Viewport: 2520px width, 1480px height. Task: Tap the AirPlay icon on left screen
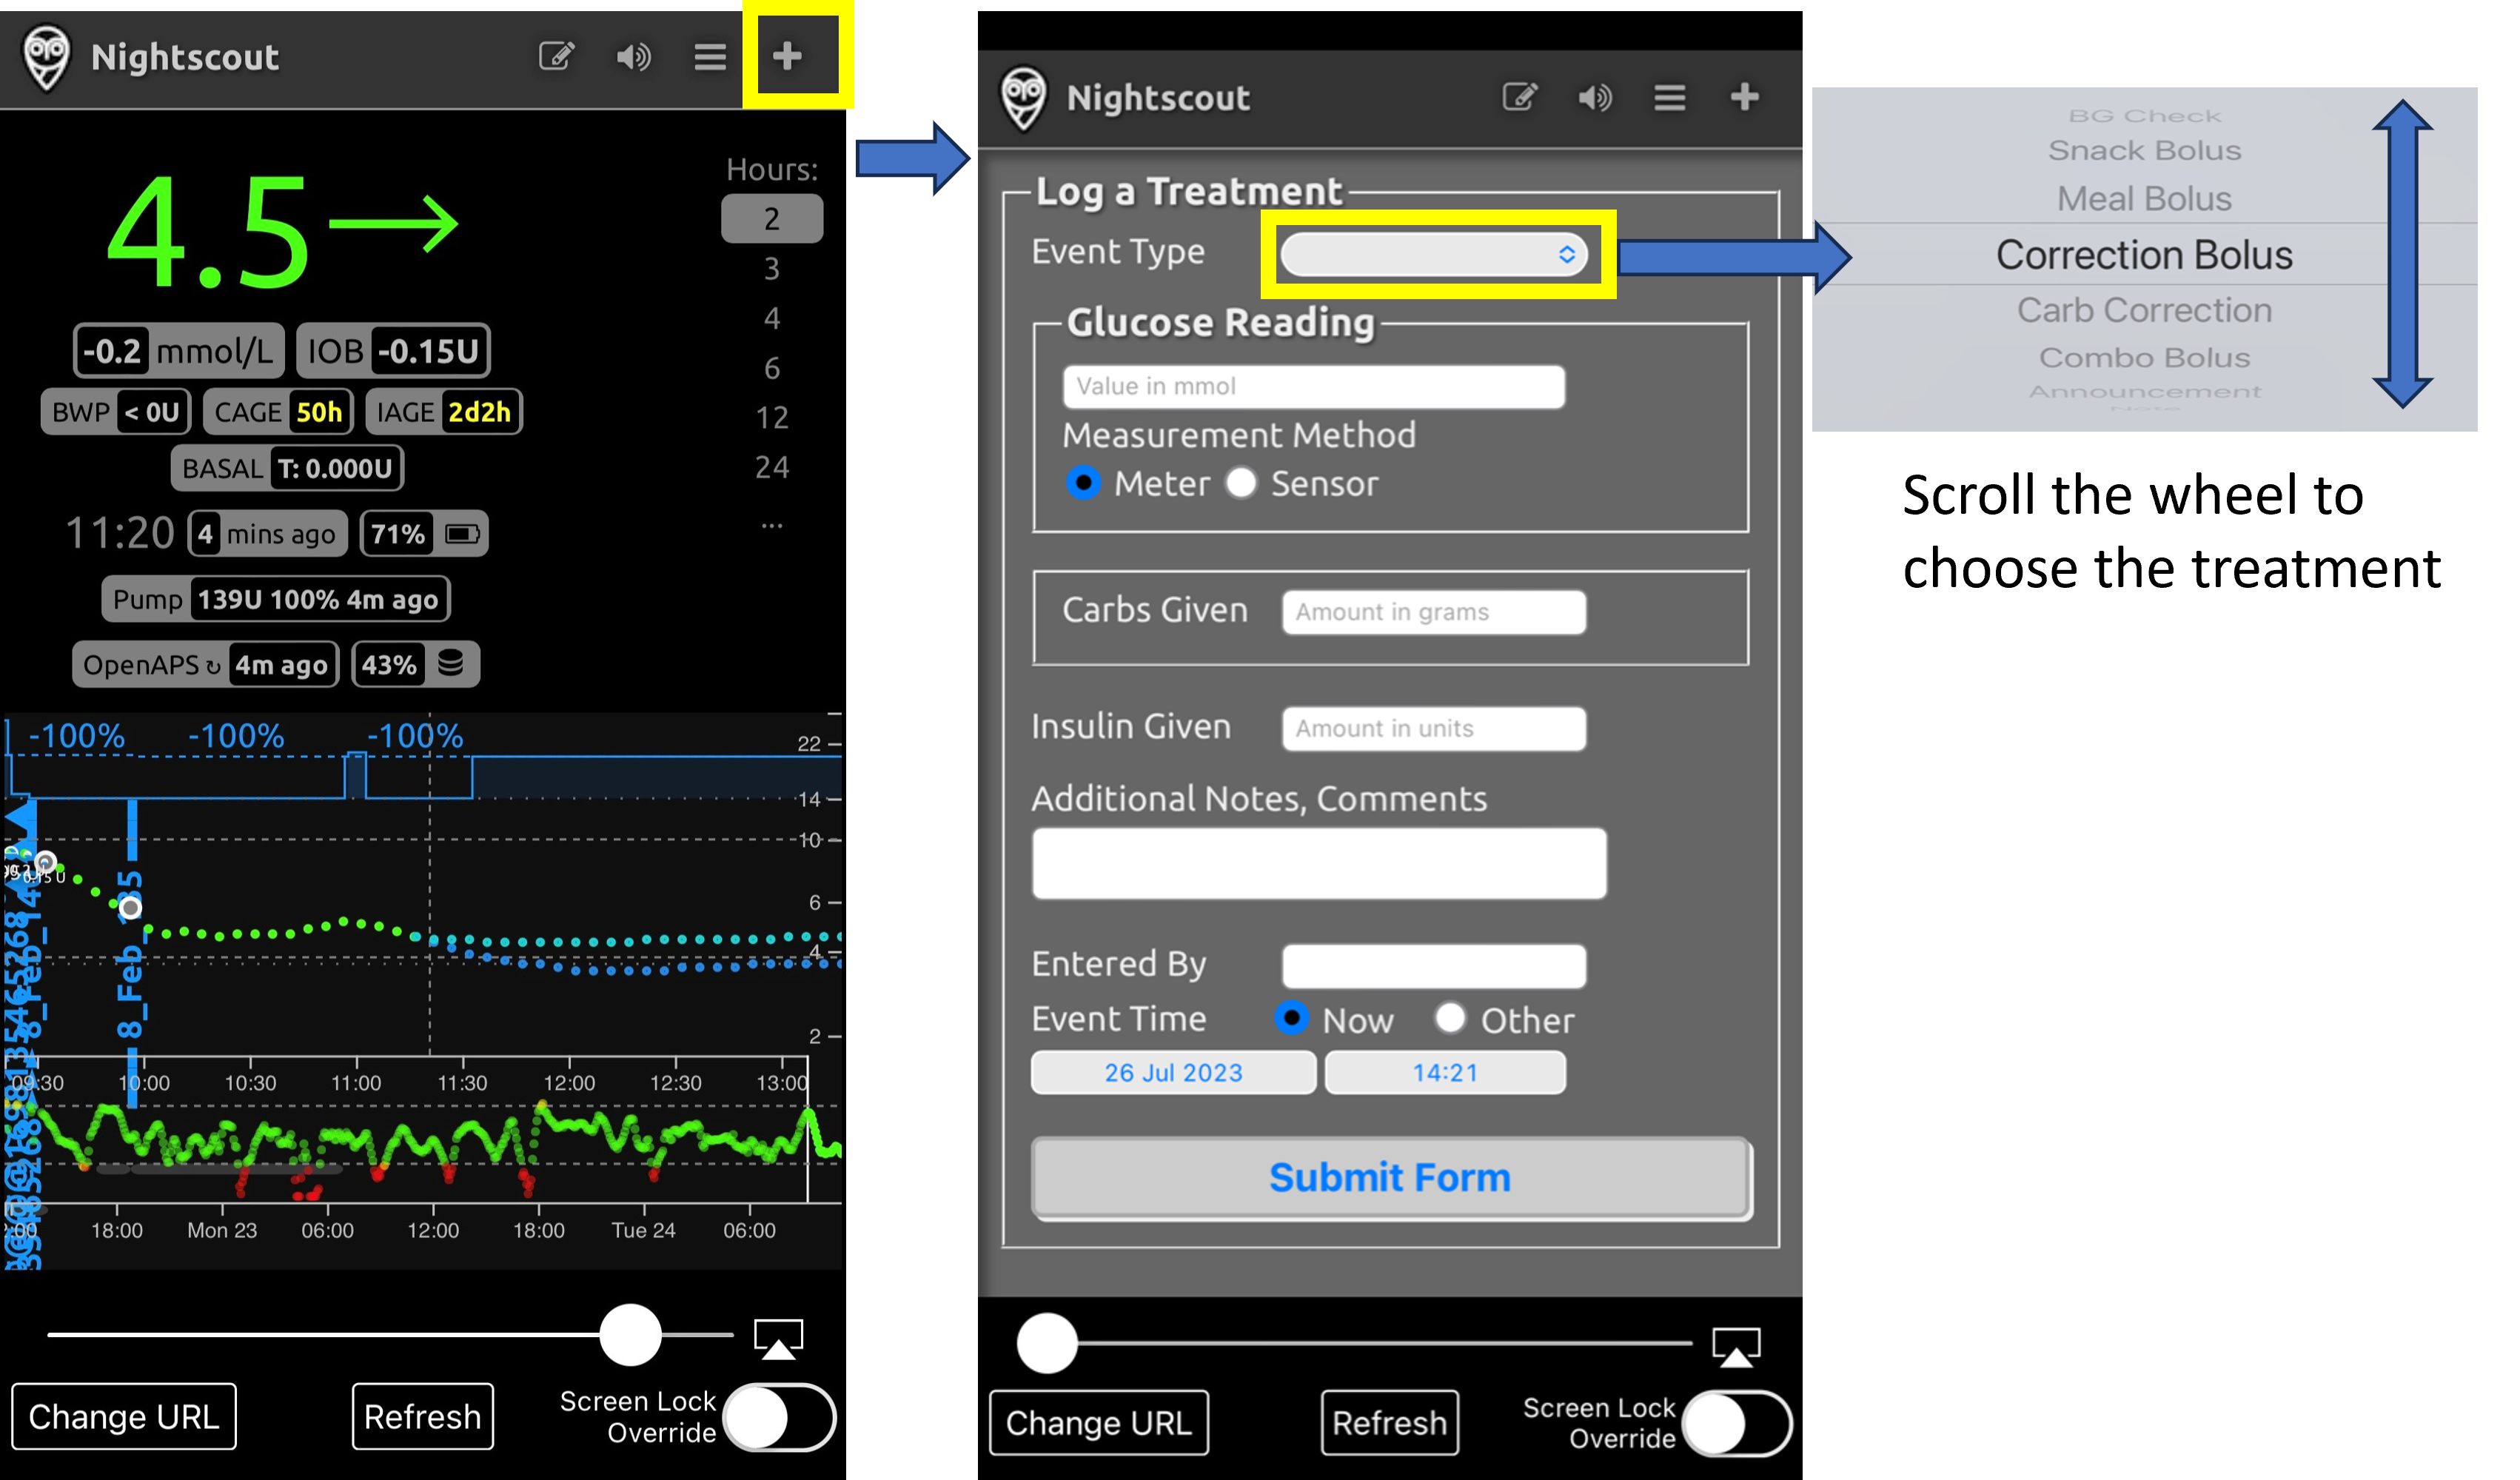pyautogui.click(x=778, y=1339)
